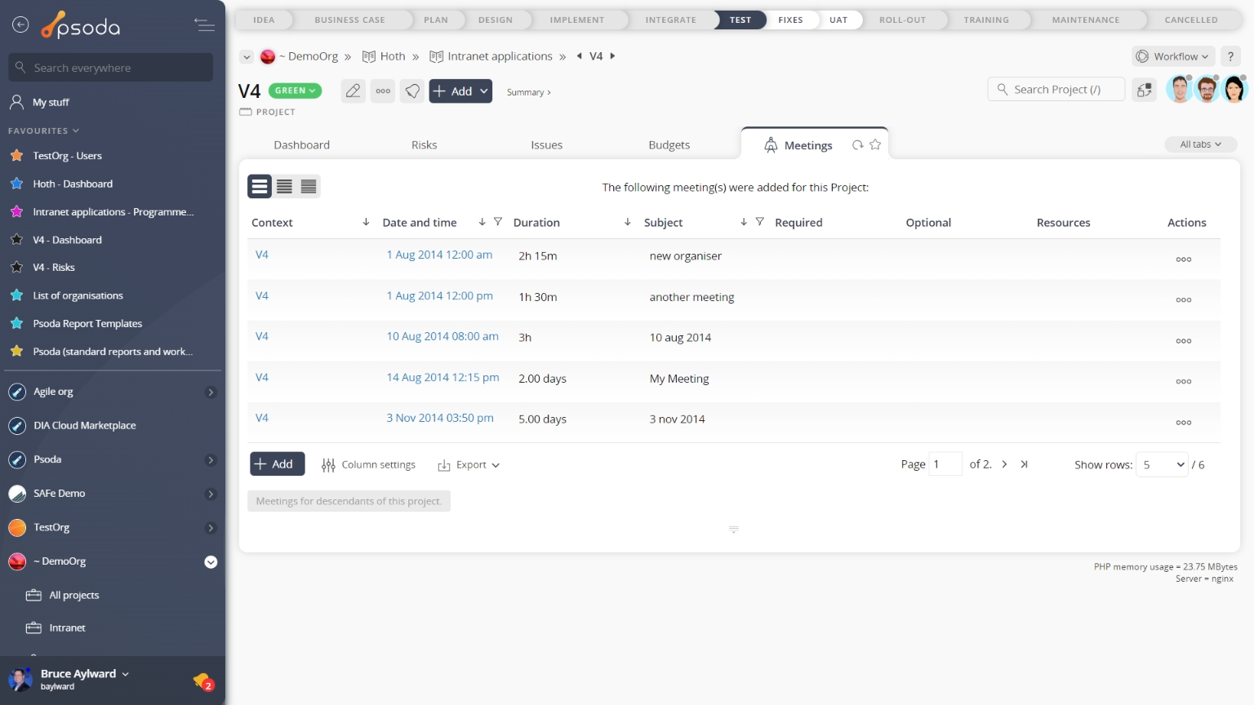
Task: Expand the breadcrumb dropdown before DemoOrg
Action: [246, 56]
